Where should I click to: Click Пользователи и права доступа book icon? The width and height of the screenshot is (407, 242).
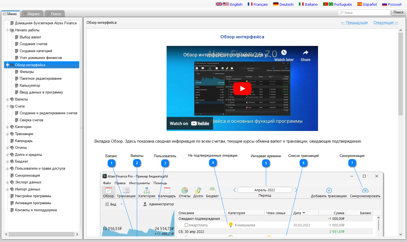coord(12,169)
